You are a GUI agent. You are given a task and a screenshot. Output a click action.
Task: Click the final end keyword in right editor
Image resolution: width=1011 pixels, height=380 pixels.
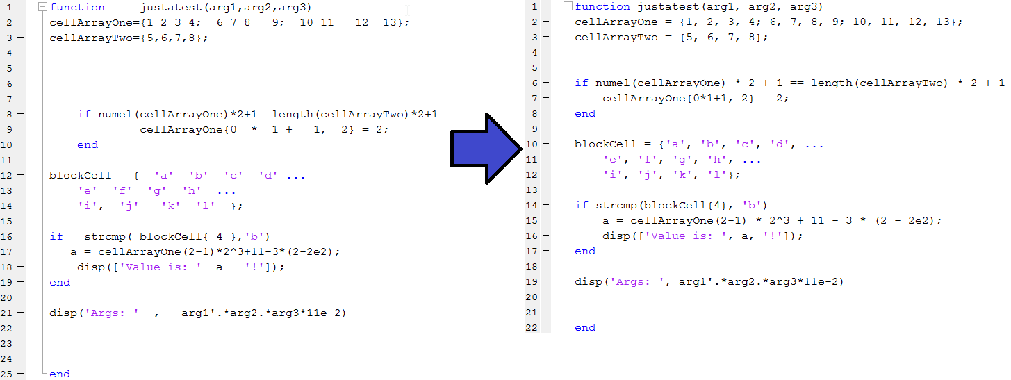(x=585, y=327)
